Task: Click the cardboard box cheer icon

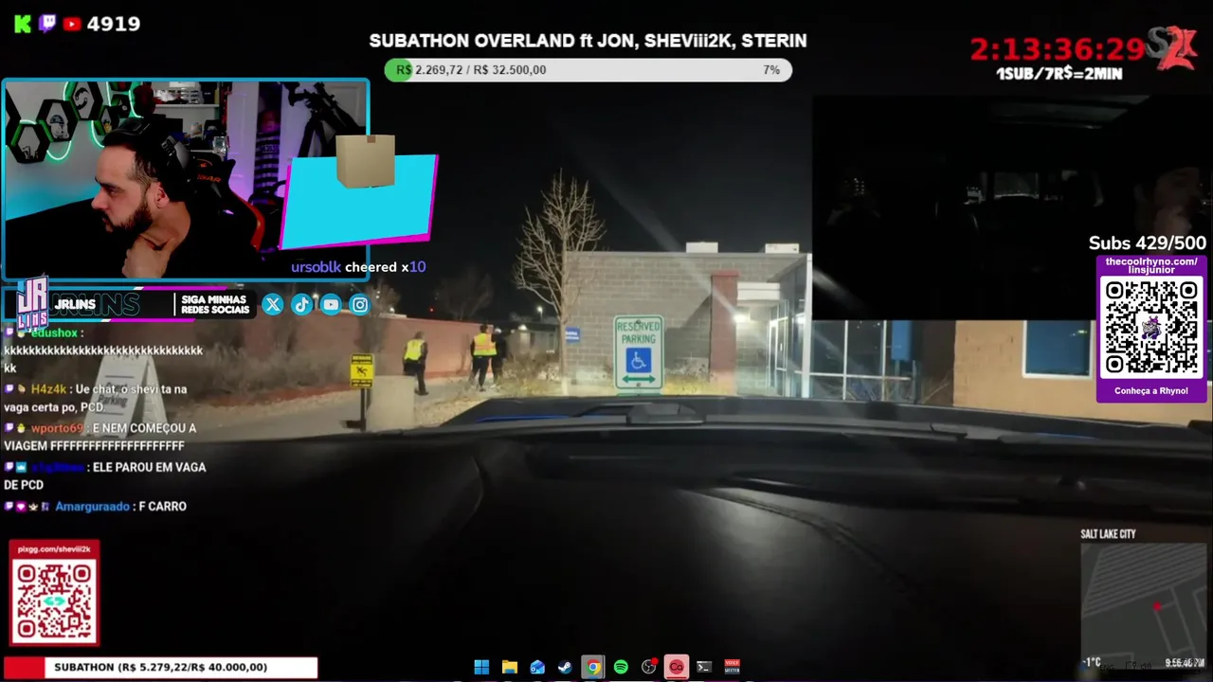Action: coord(366,161)
